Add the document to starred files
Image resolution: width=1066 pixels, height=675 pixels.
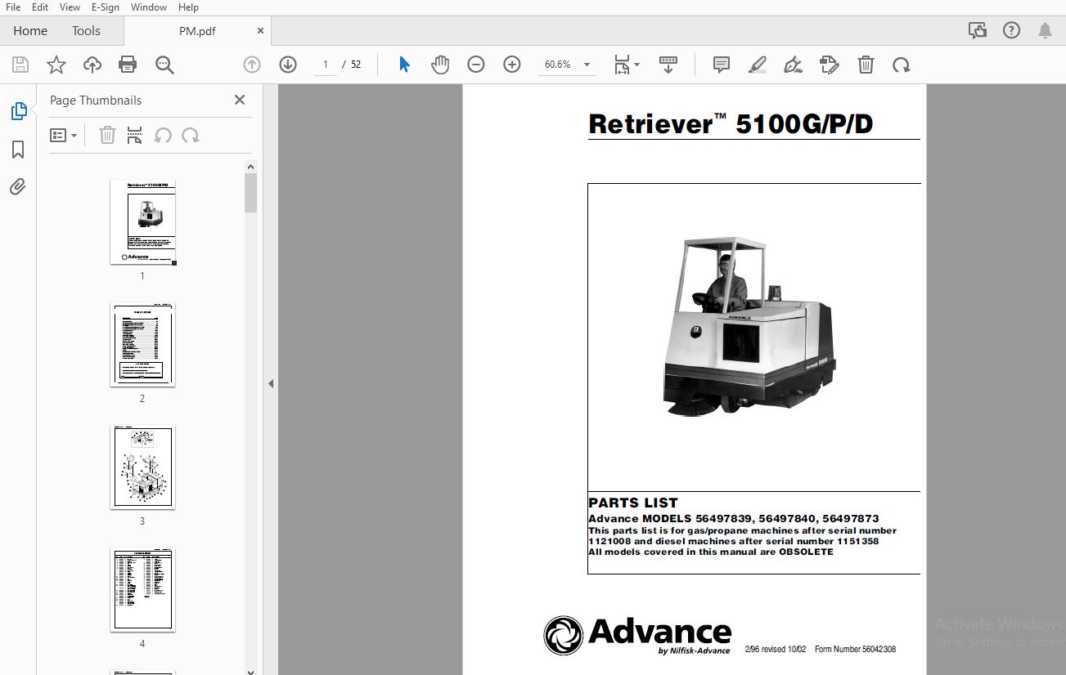tap(56, 65)
